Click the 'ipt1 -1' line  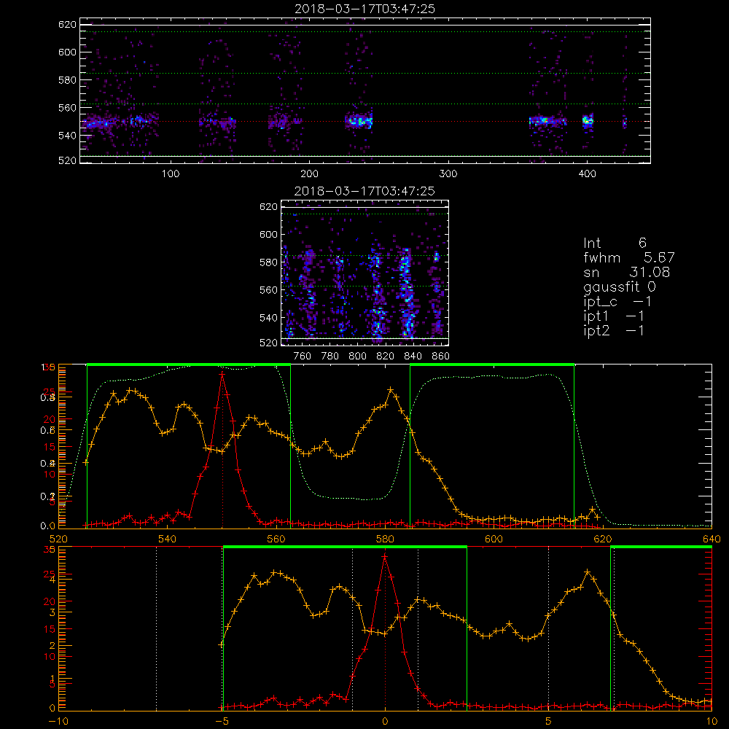click(x=613, y=316)
